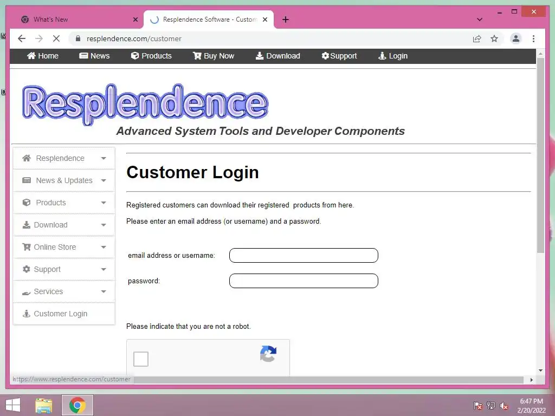The height and width of the screenshot is (416, 555).
Task: Open the Windows Start button
Action: coord(13,405)
